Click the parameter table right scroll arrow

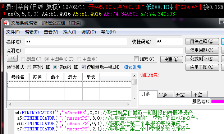[x=128, y=104]
